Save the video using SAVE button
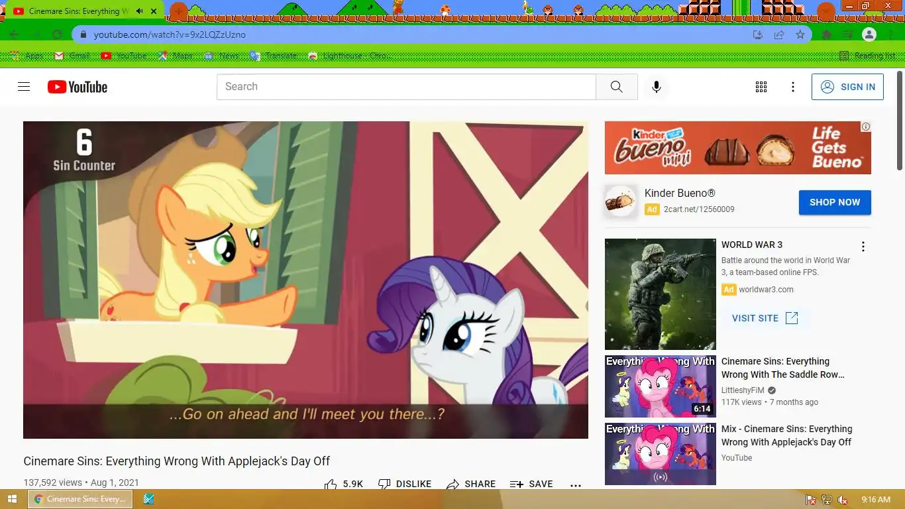 point(531,484)
